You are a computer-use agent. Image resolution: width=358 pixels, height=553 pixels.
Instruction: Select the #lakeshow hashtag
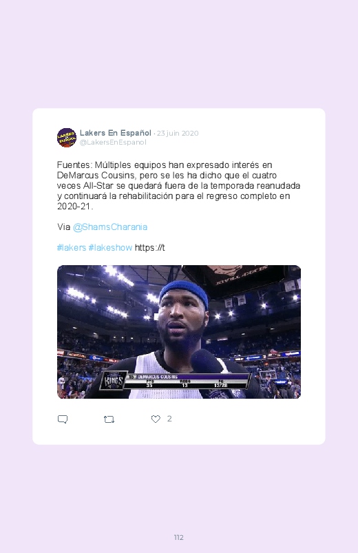pyautogui.click(x=110, y=248)
